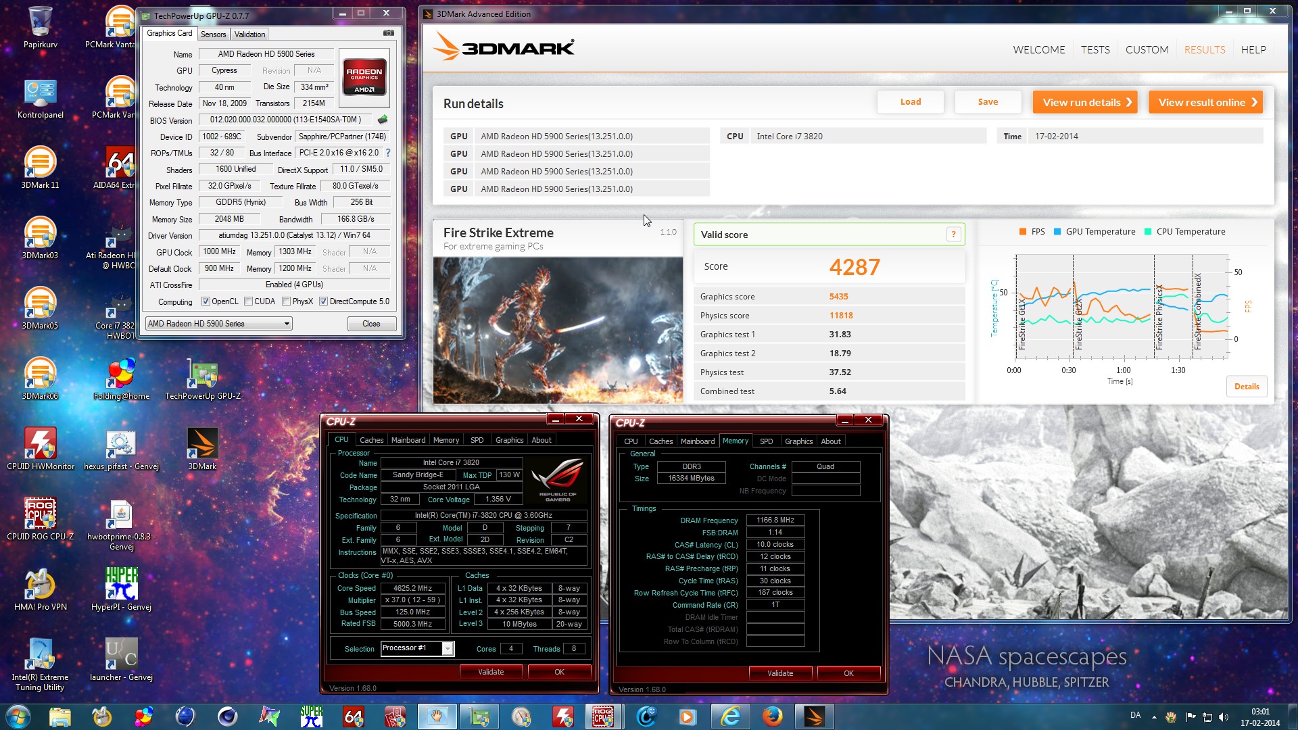Open Processor #1 selection dropdown in CPU-Z

tap(417, 648)
